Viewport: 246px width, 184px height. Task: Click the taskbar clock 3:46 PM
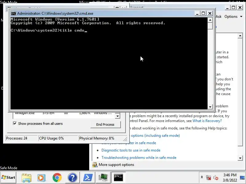(x=230, y=175)
